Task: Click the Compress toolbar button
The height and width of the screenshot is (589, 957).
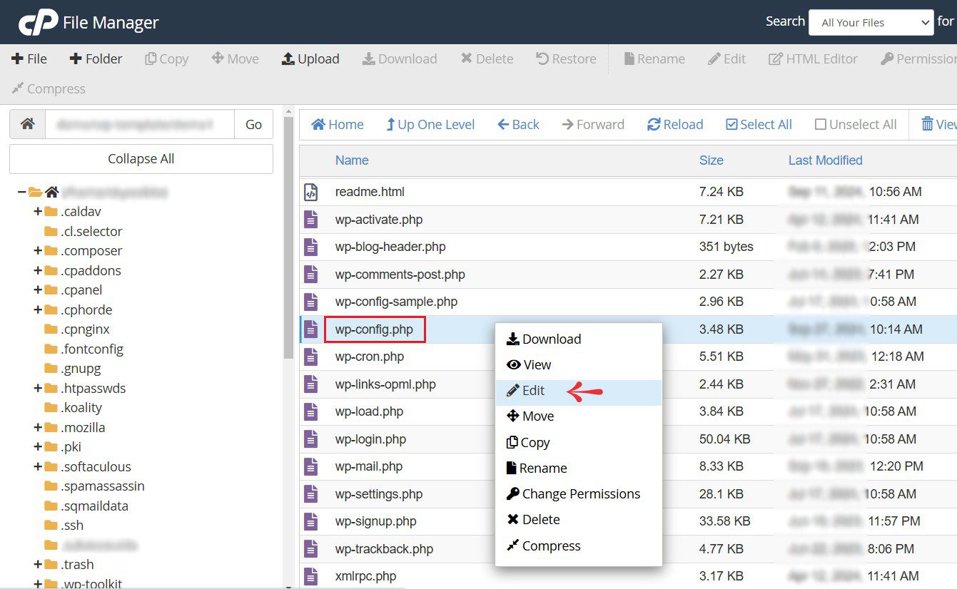Action: [x=49, y=89]
